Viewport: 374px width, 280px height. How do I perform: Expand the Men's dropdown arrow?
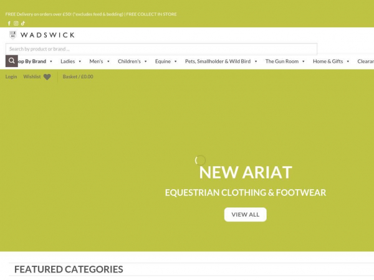click(108, 62)
